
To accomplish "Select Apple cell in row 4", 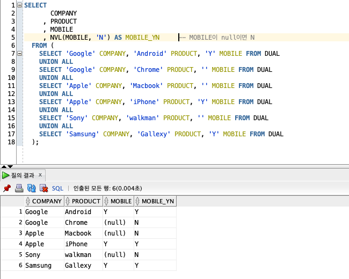I will tap(44, 244).
